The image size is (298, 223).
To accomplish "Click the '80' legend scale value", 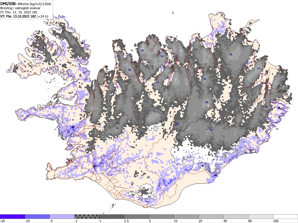I will 250,221.
